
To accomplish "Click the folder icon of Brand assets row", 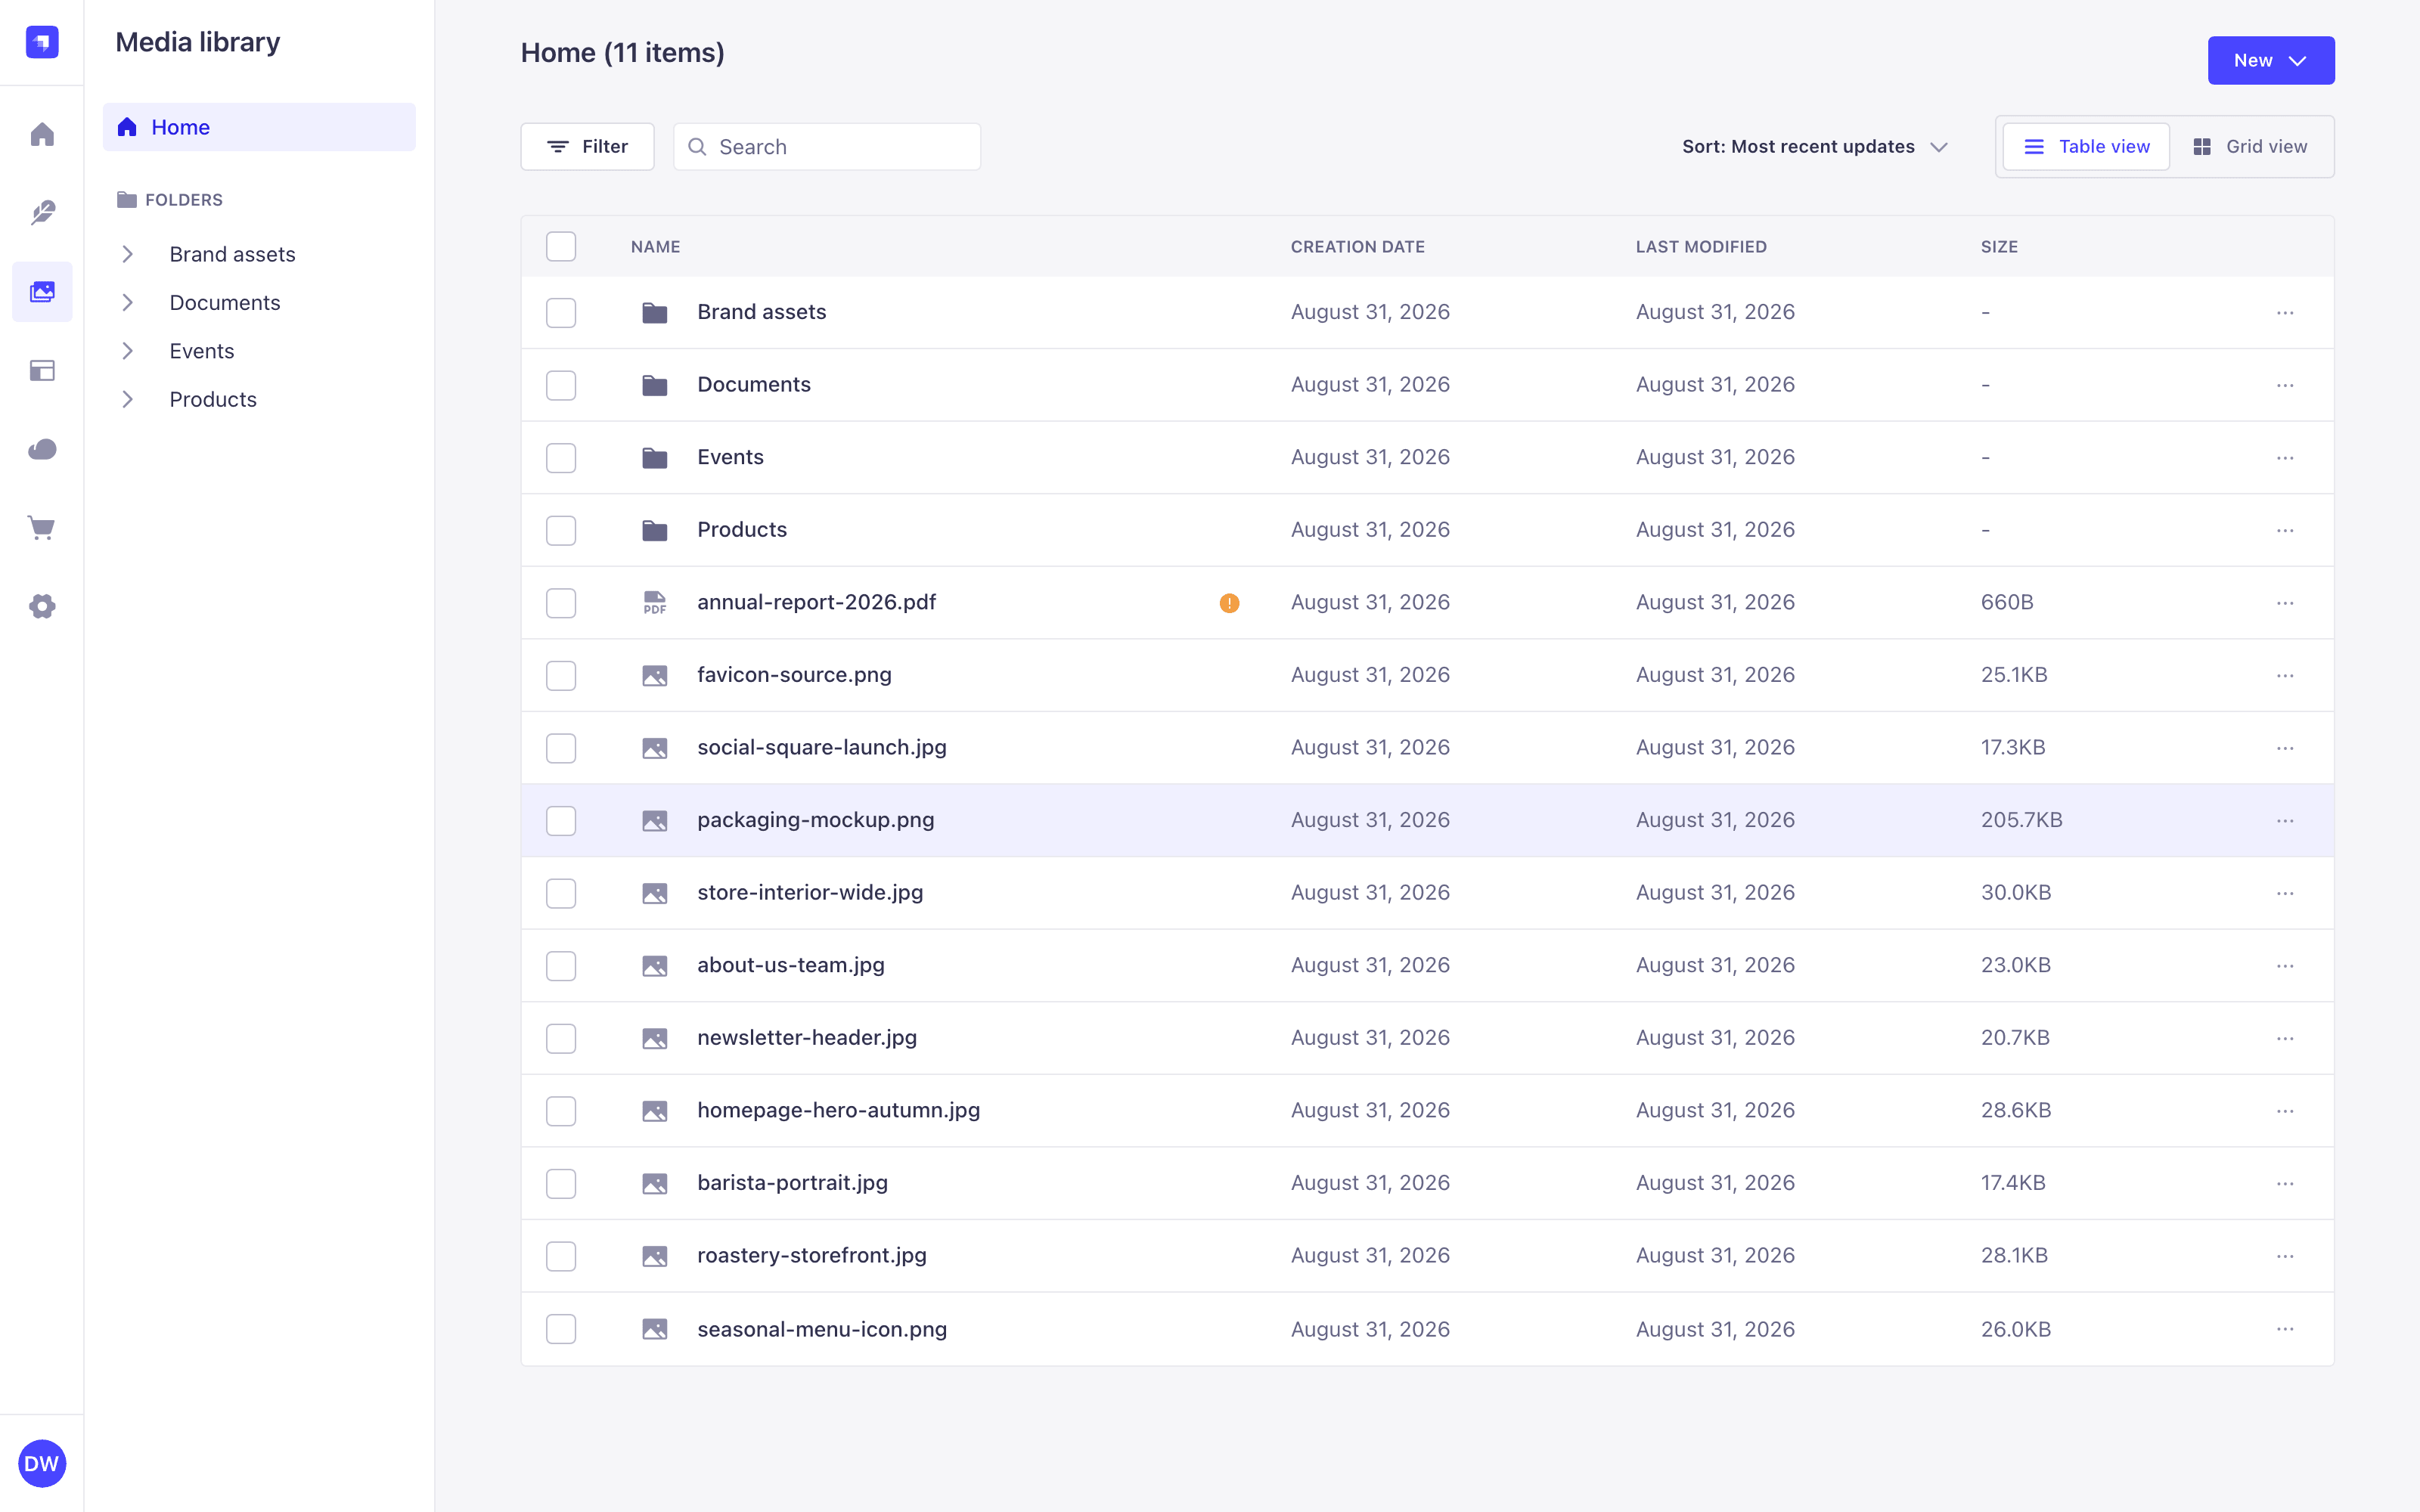I will (655, 313).
